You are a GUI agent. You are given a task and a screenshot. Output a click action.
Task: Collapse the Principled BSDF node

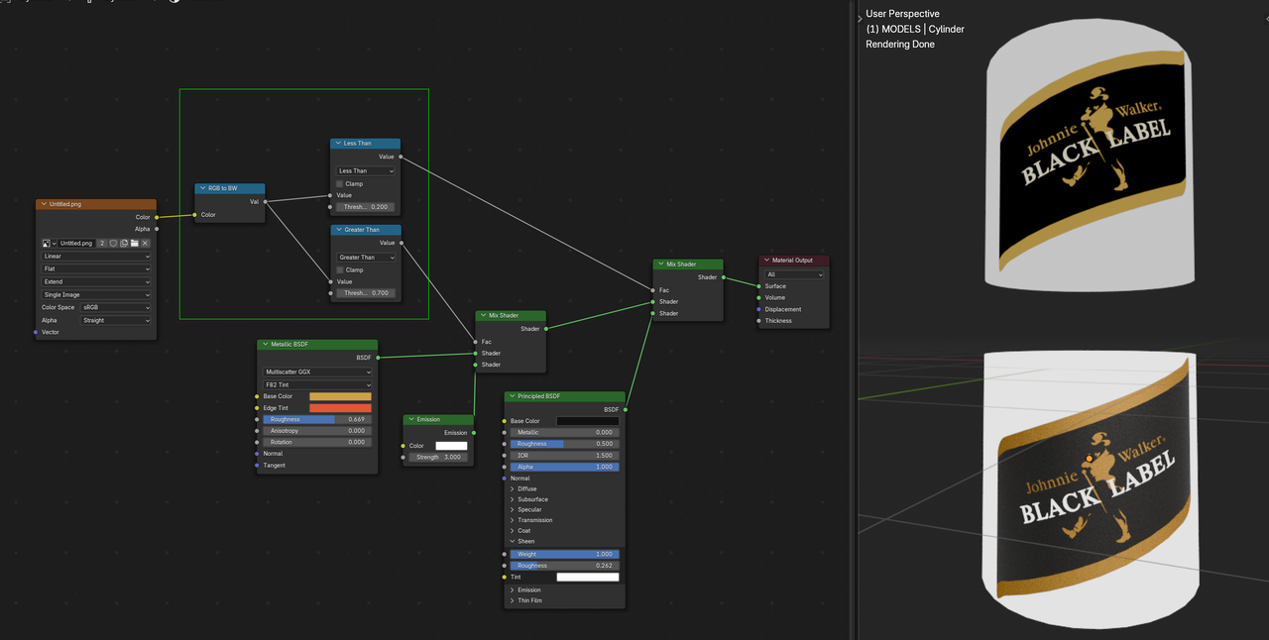click(511, 396)
